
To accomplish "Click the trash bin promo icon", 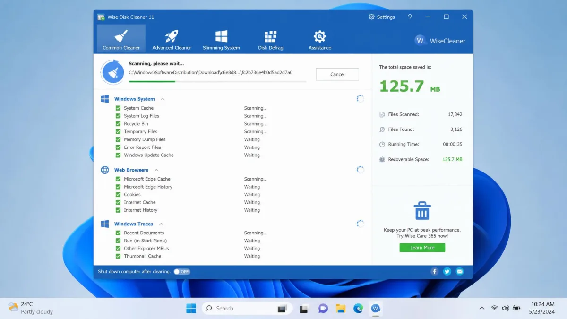I will click(422, 211).
